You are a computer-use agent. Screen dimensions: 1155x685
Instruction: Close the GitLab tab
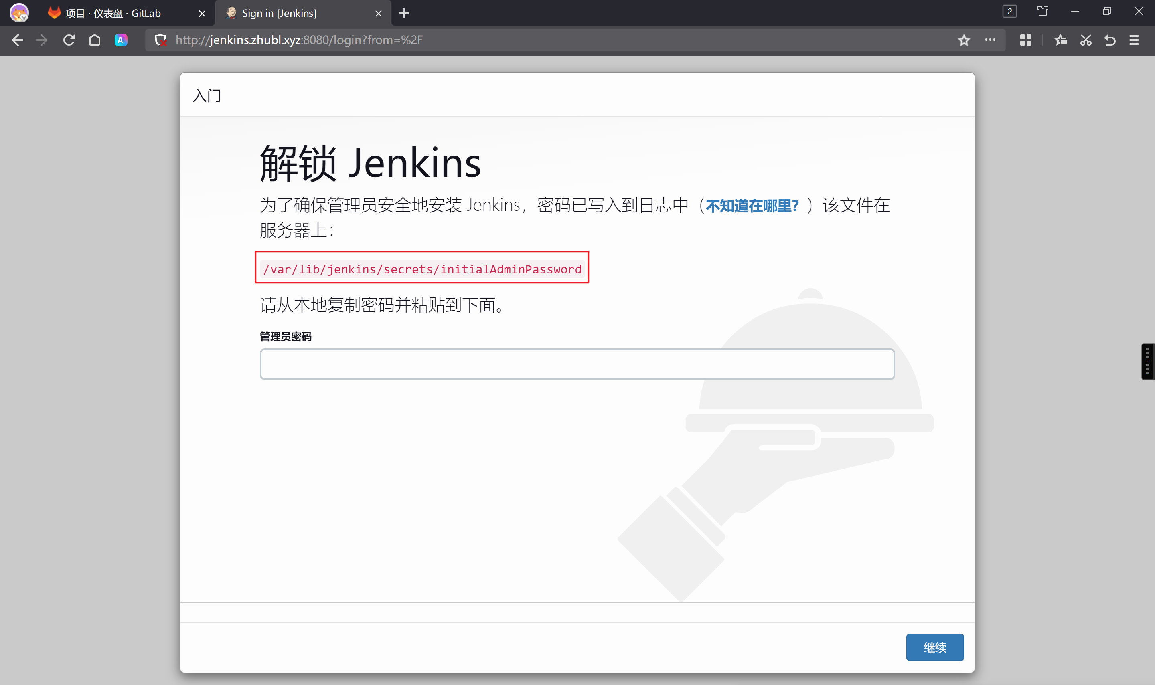(202, 13)
